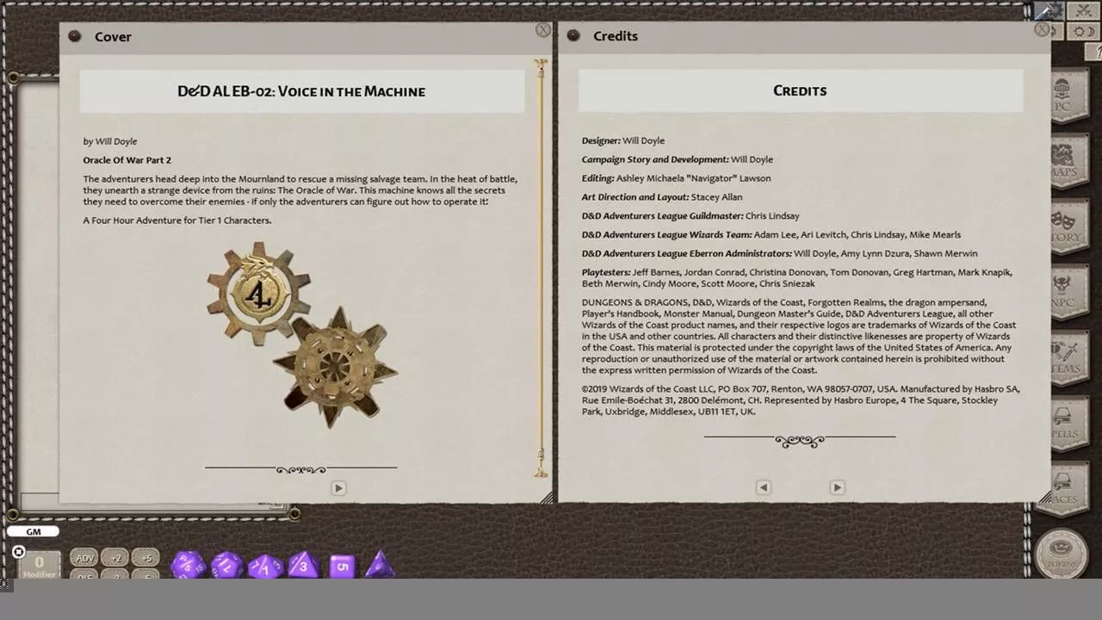
Task: Click the 'Credits' heading banner
Action: (x=801, y=90)
